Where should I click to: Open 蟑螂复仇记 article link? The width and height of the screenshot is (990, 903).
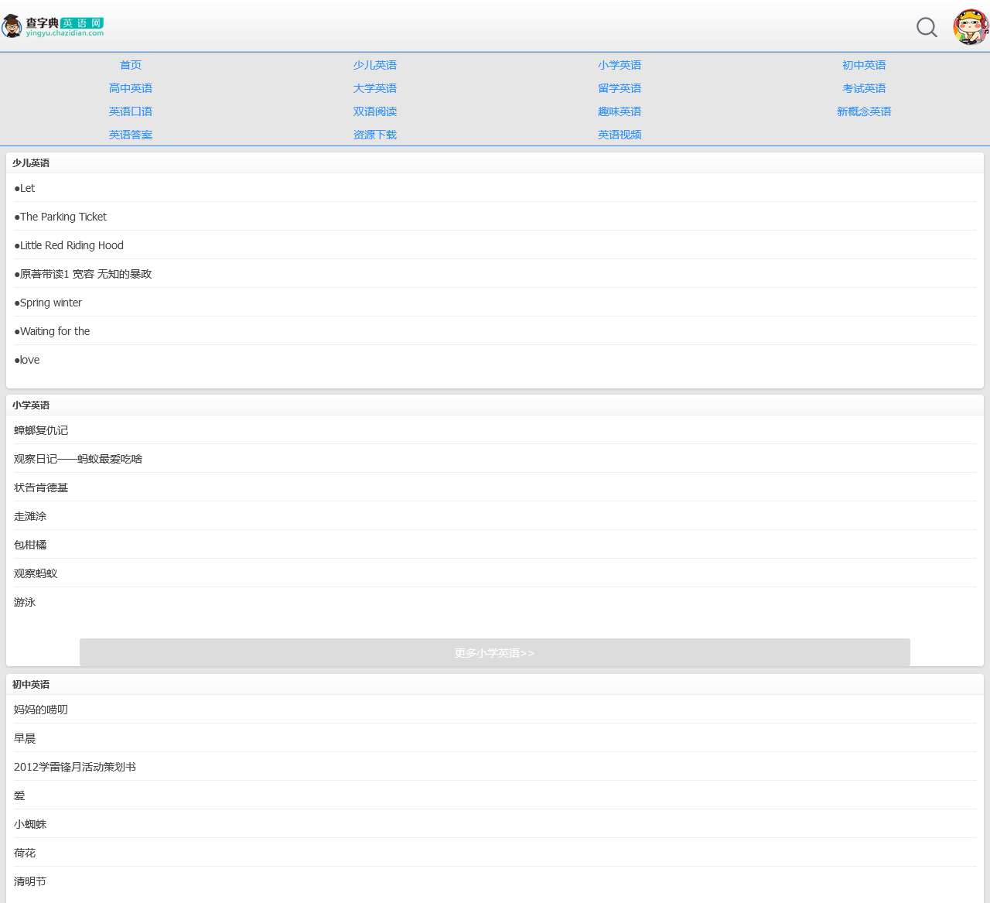[41, 430]
